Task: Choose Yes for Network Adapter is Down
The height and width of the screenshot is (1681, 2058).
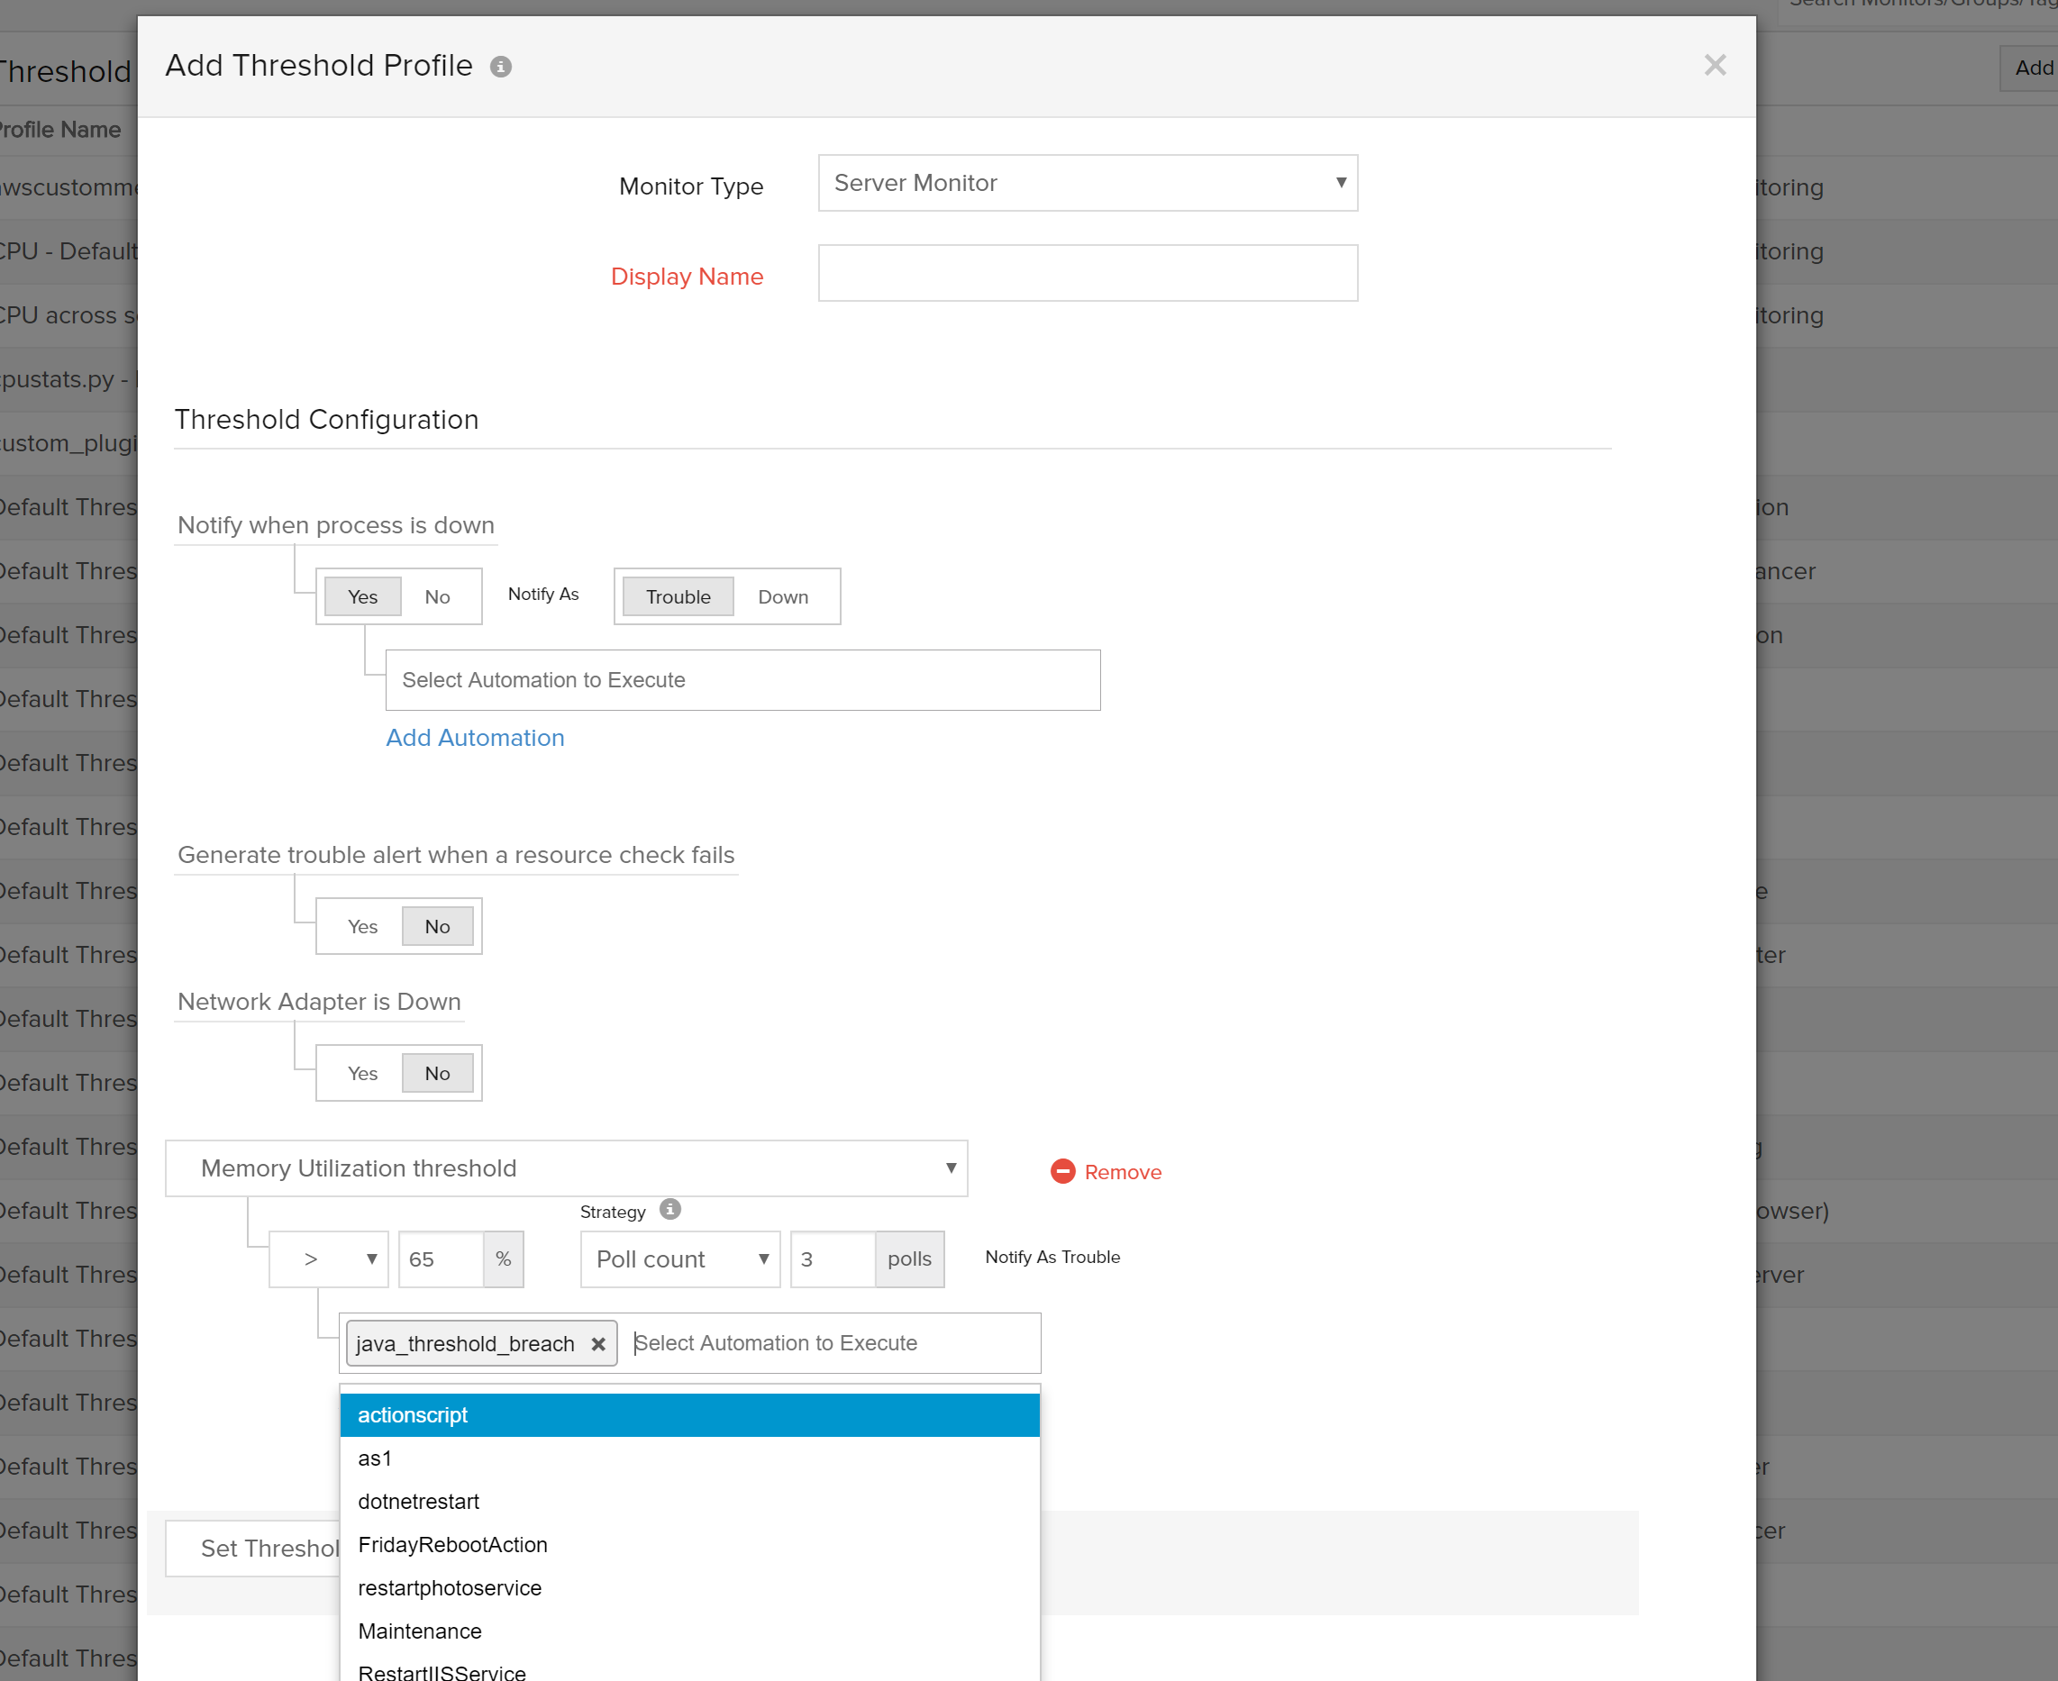Action: [x=362, y=1073]
